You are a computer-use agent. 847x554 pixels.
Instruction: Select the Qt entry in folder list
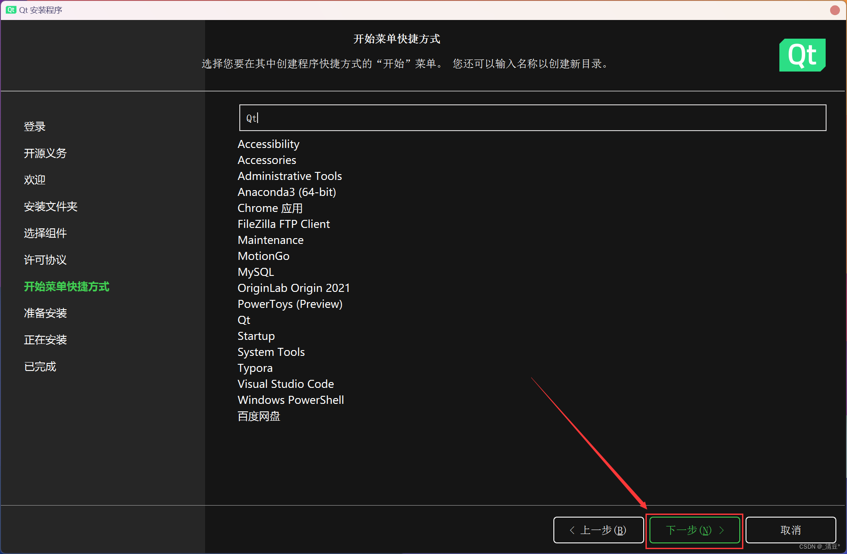coord(244,320)
